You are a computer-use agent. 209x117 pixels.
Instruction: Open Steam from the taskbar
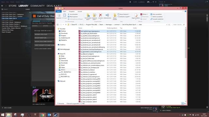(56, 115)
